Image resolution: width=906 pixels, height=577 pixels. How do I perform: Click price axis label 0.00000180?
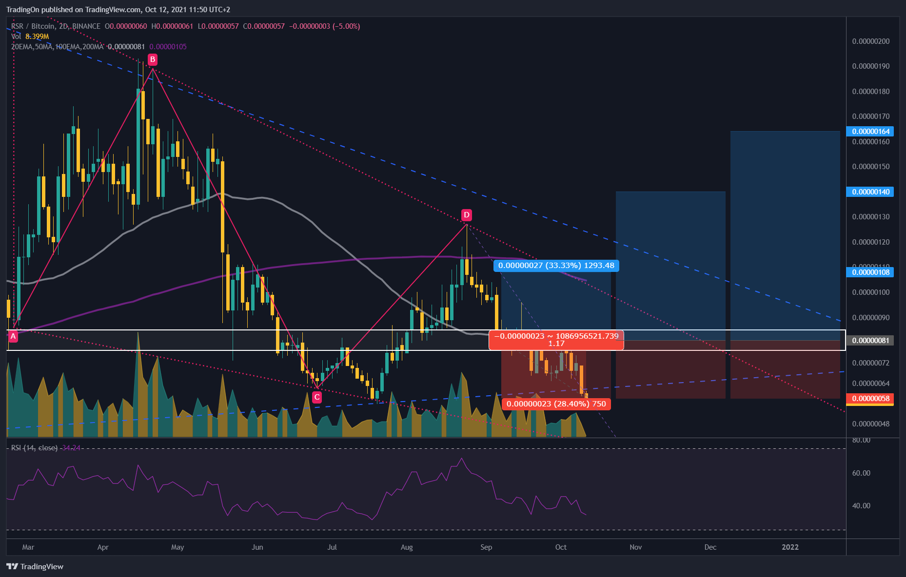(x=871, y=91)
